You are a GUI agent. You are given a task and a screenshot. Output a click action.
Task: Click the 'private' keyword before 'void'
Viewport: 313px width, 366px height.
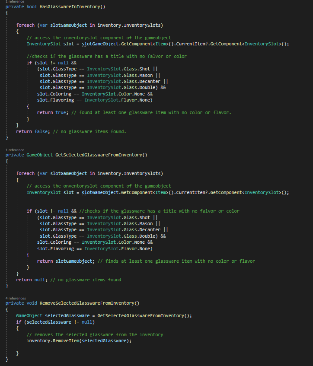[15, 303]
